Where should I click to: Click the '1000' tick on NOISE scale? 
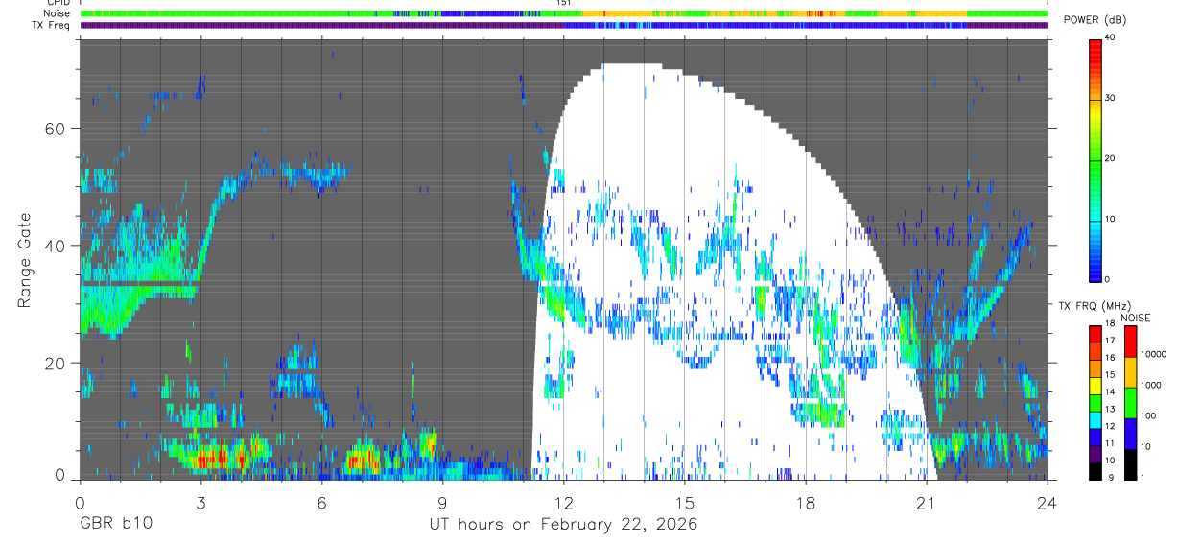pos(1151,385)
